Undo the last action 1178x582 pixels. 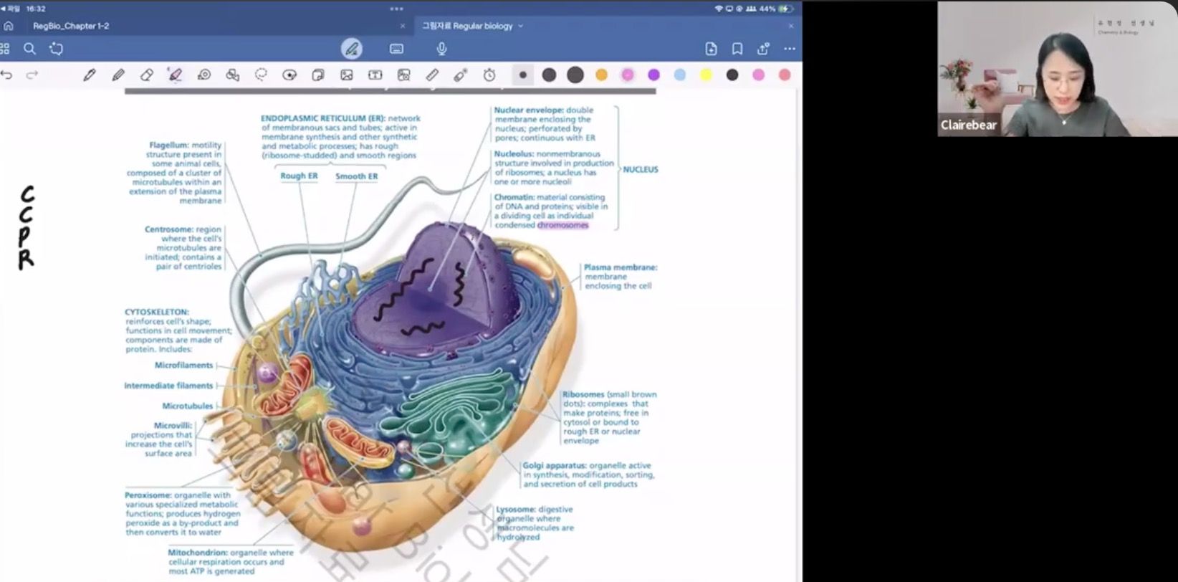(x=7, y=75)
